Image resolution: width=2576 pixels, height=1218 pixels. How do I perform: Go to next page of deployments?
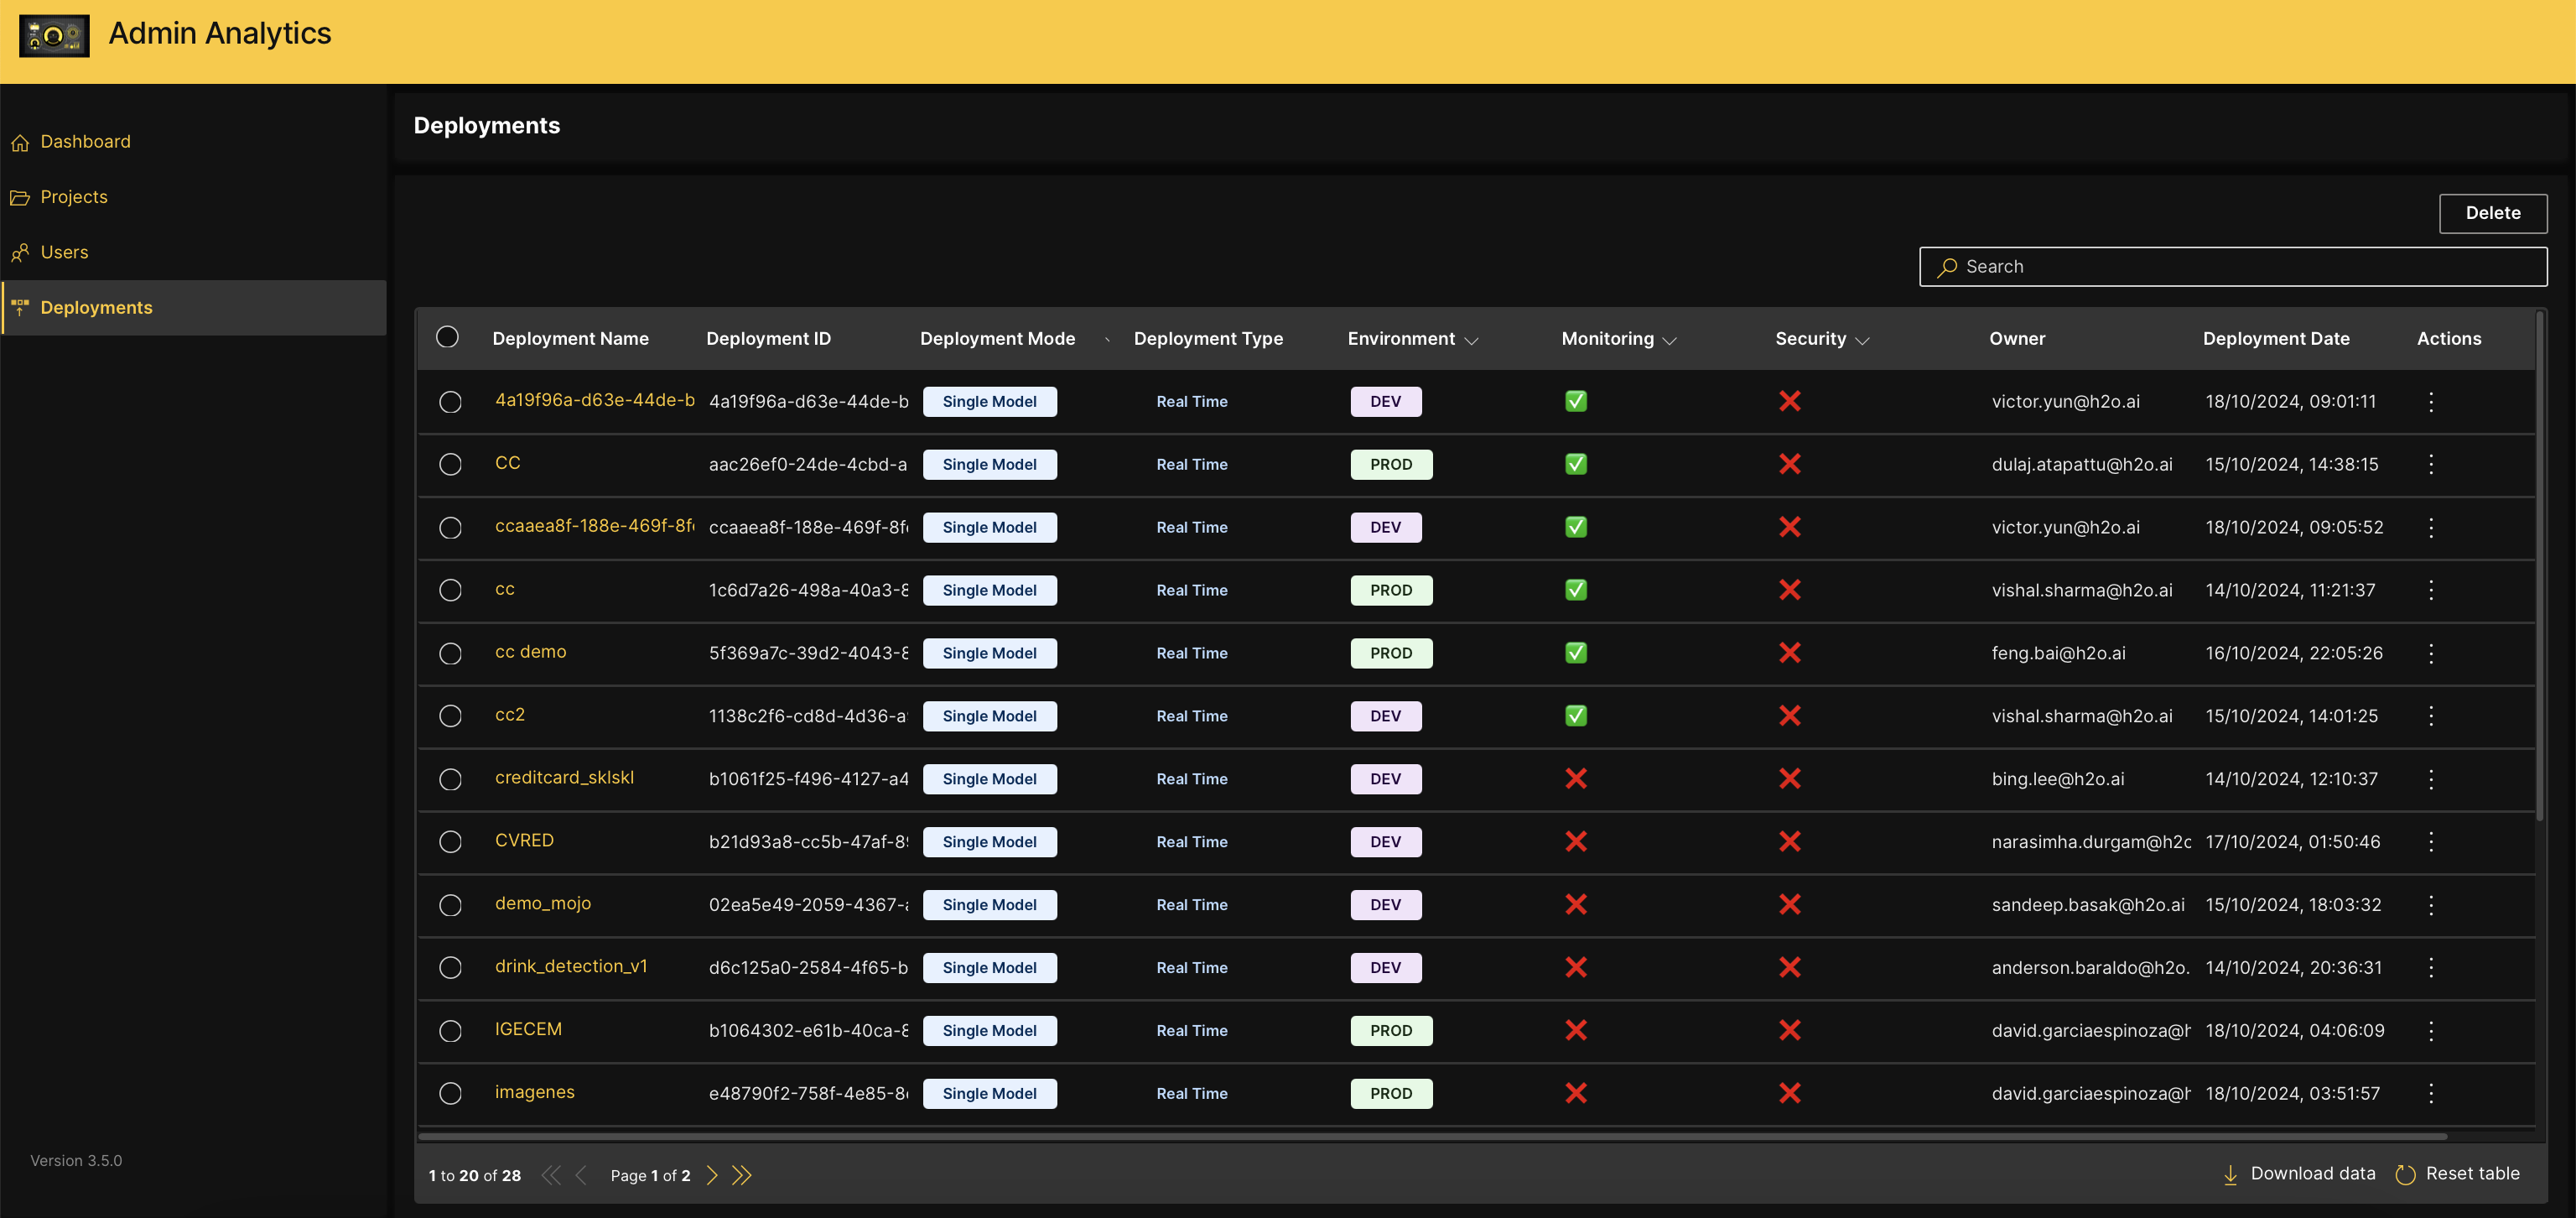point(712,1175)
